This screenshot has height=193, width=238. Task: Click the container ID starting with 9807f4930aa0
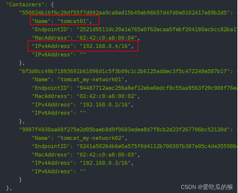(x=124, y=130)
